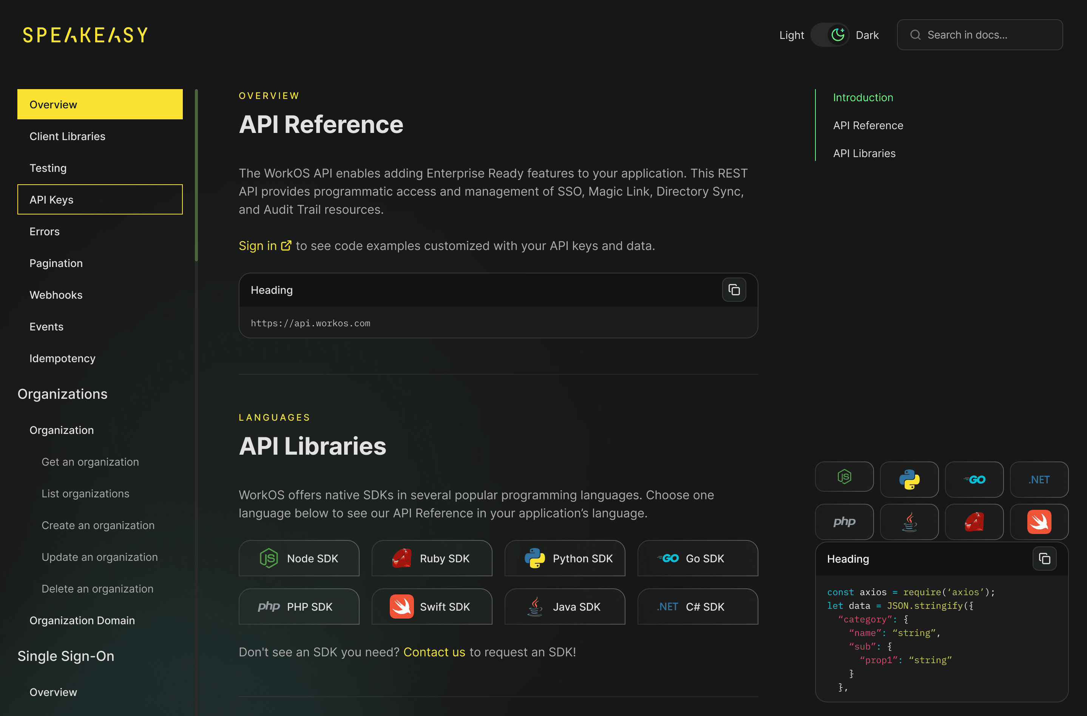
Task: Focus the Search in docs field
Action: [x=980, y=35]
